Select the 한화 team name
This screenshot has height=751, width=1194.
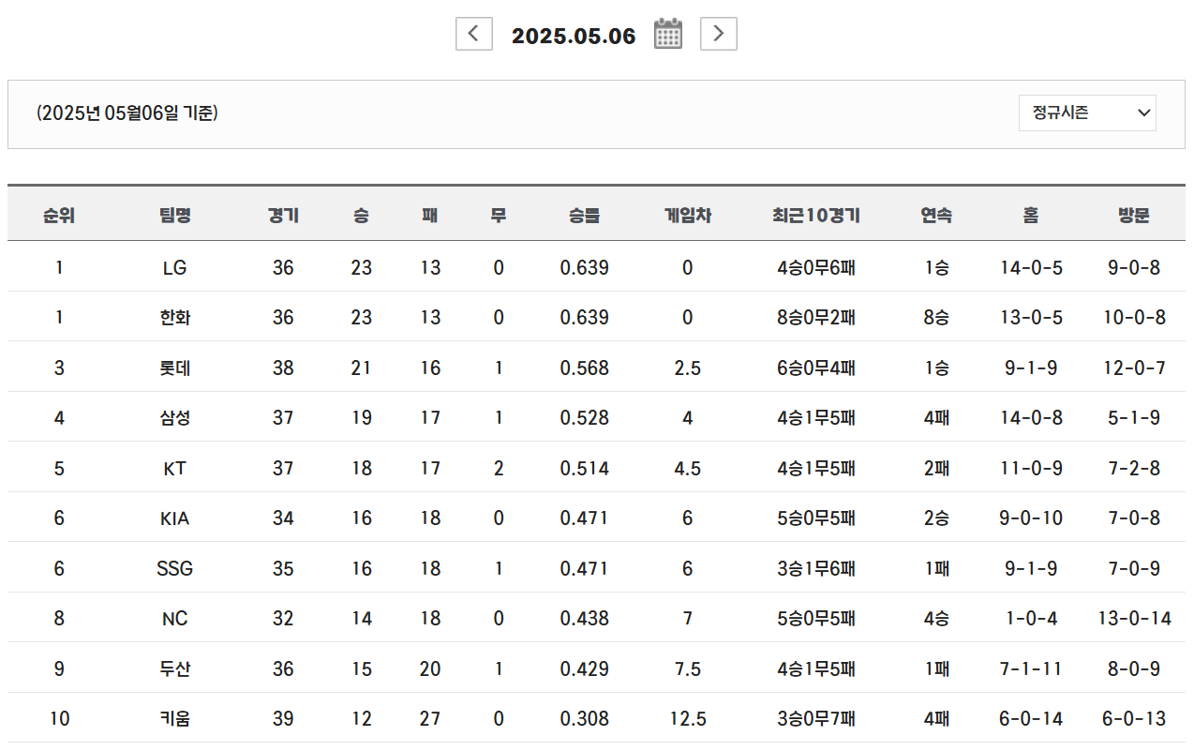click(175, 318)
